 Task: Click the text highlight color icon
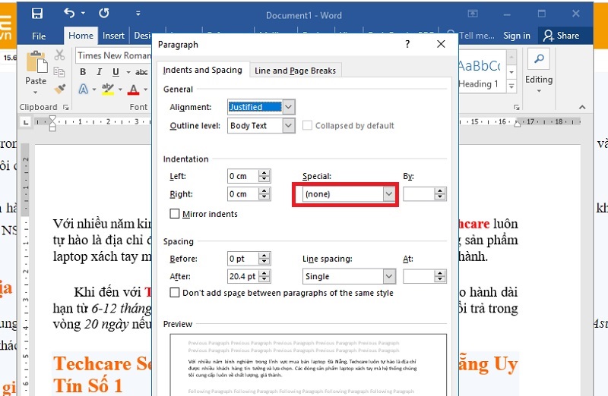pos(107,90)
